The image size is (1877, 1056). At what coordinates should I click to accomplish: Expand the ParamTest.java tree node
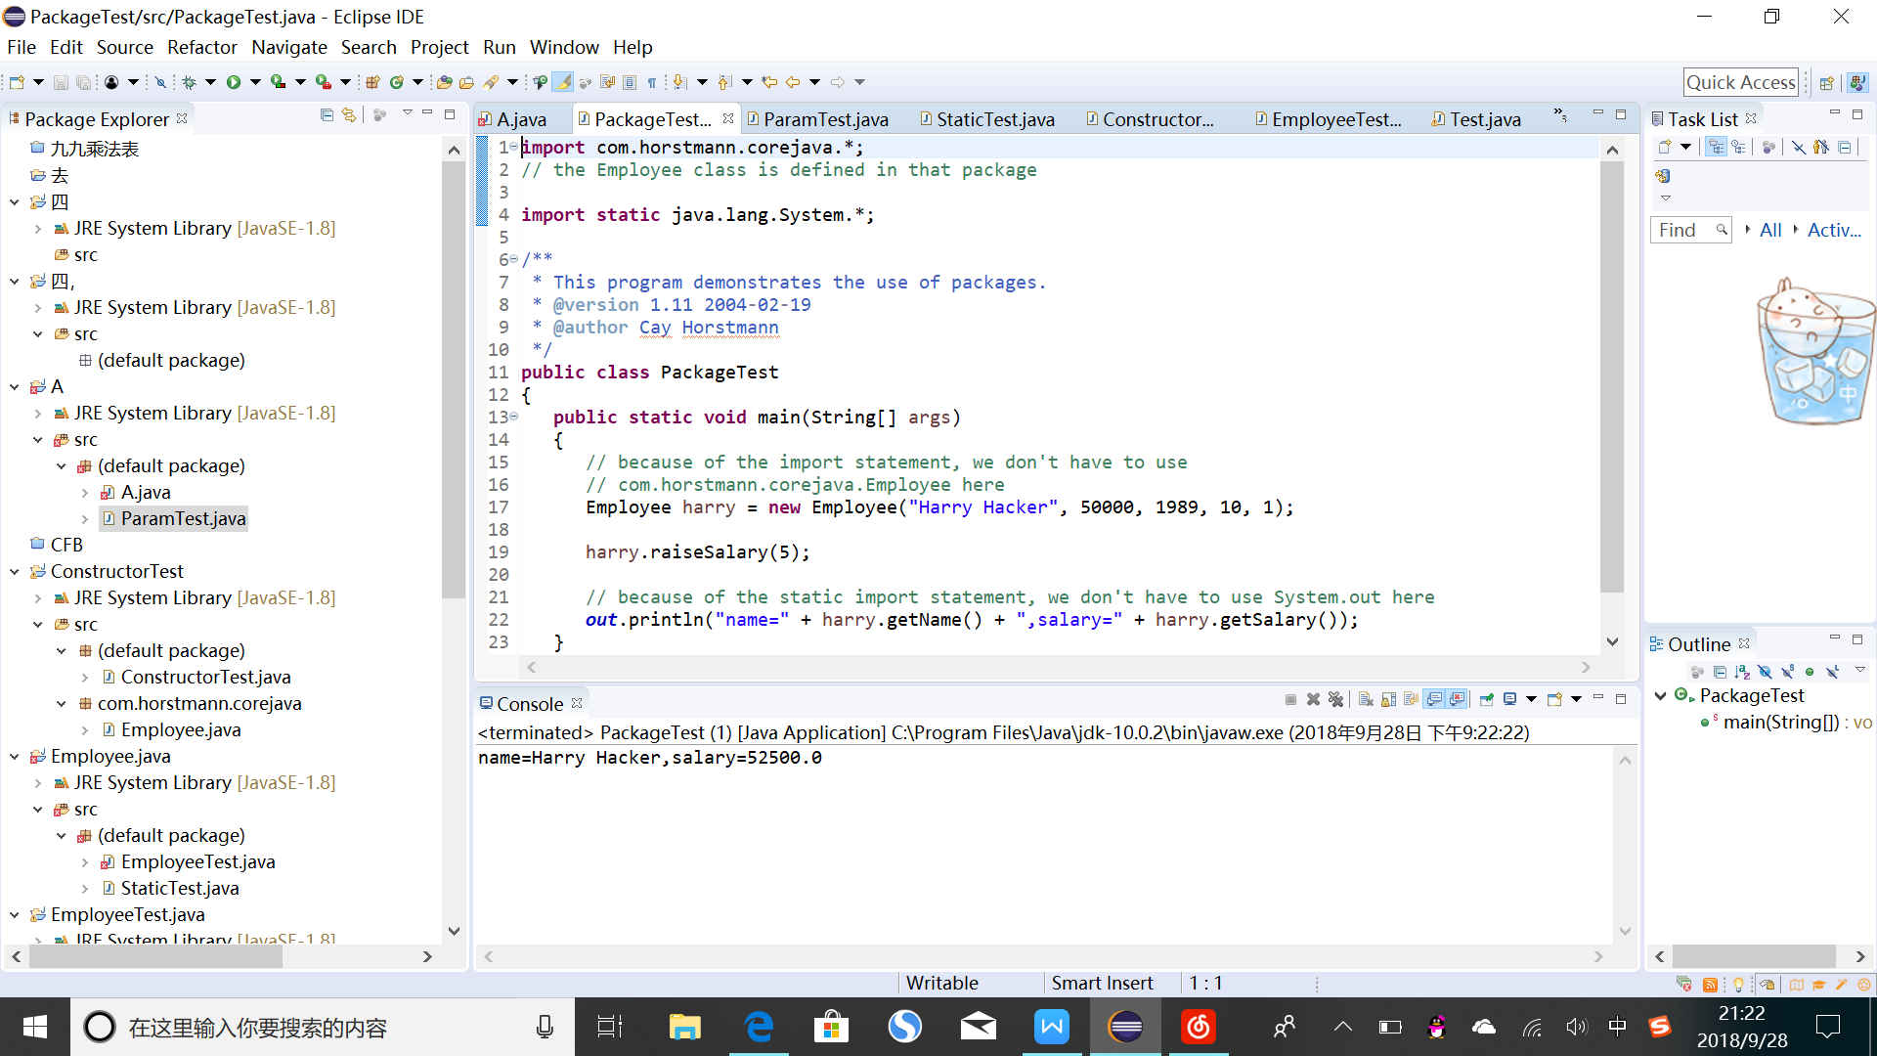(x=84, y=519)
